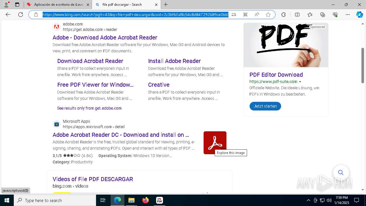Screen dimensions: 366x206
Task: Click the Microsoft Apps favicon
Action: coord(57,124)
